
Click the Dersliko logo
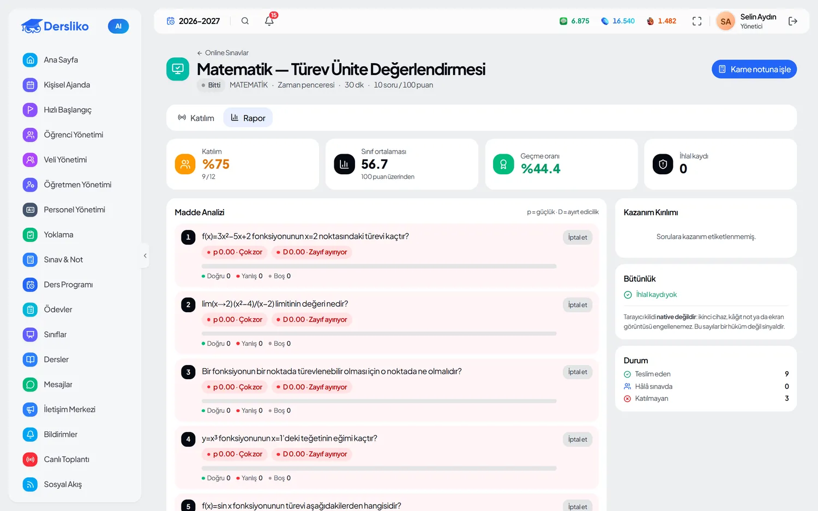(x=55, y=26)
